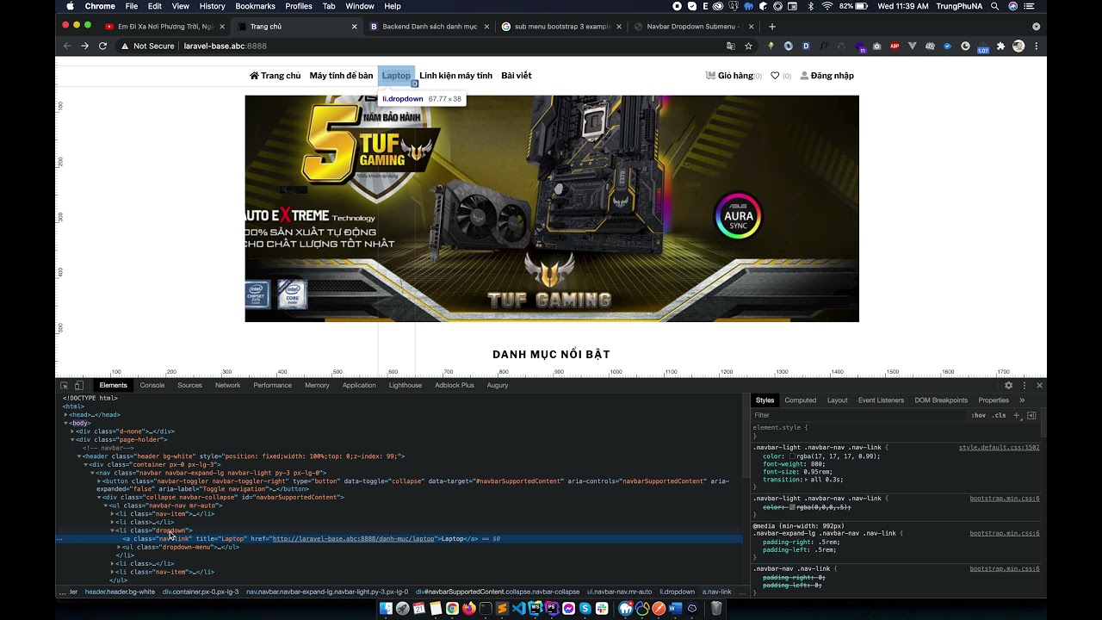Switch to the Sources tab
Screen dimensions: 1102x620
pyautogui.click(x=189, y=385)
